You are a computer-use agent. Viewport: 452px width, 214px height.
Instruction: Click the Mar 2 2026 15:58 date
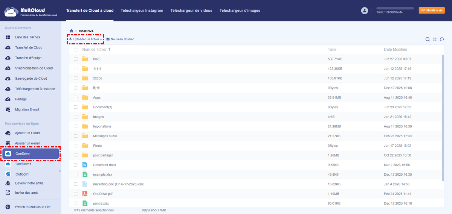click(x=397, y=165)
